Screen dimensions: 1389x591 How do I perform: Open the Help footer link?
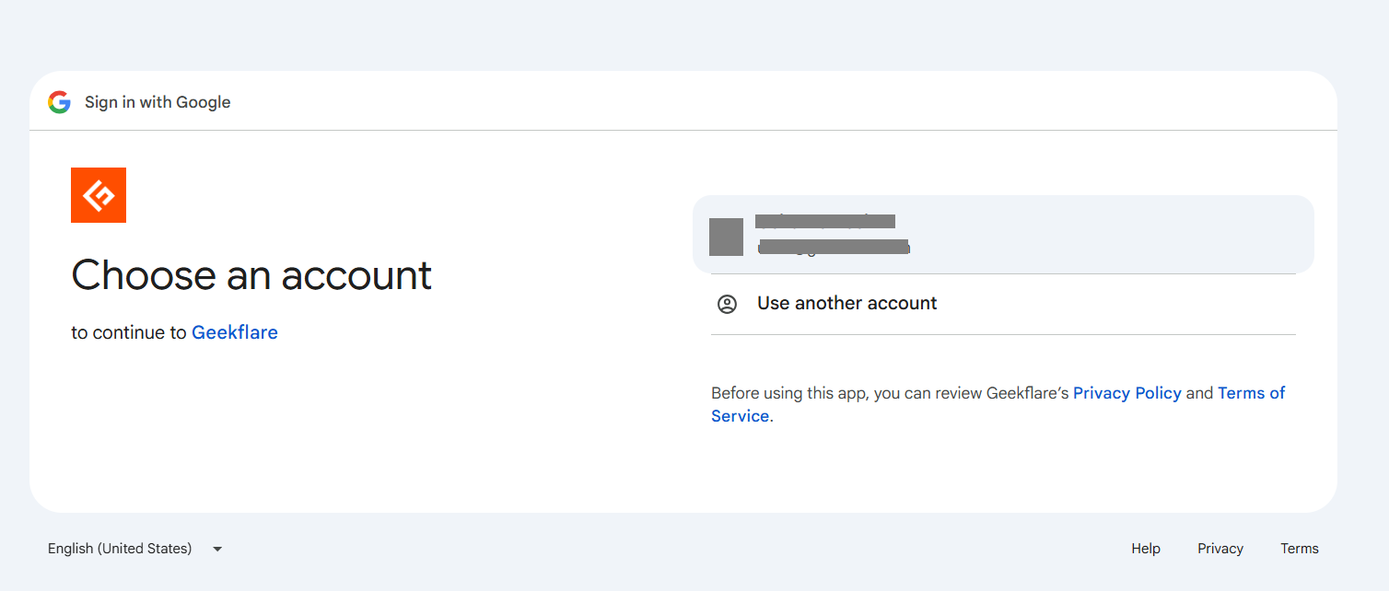[x=1146, y=549]
